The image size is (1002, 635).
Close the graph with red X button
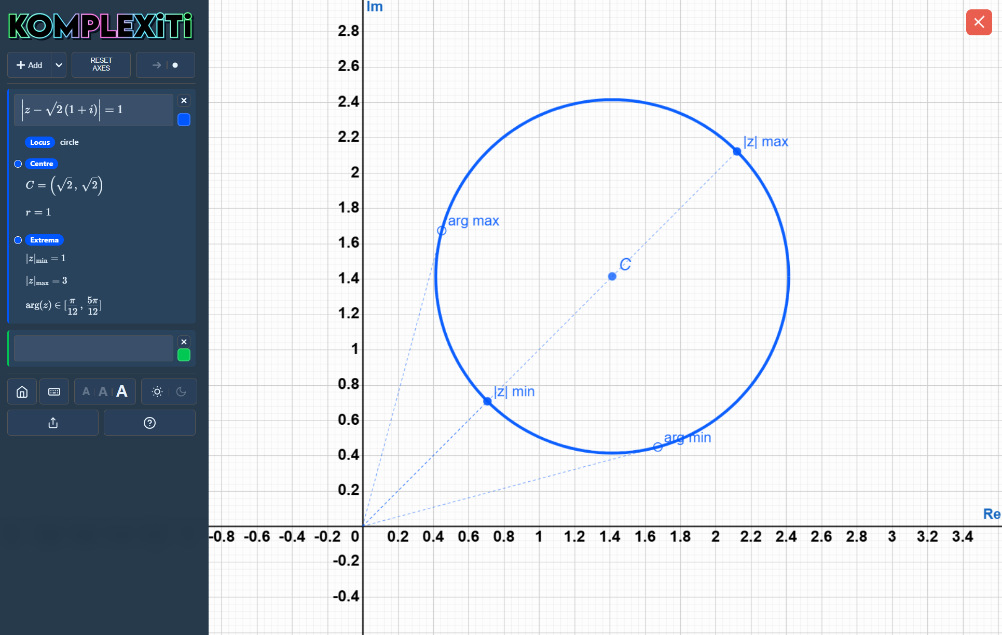pyautogui.click(x=979, y=22)
